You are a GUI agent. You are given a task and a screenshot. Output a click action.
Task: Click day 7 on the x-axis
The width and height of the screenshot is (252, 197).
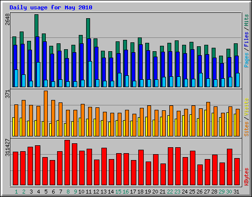(x=61, y=192)
